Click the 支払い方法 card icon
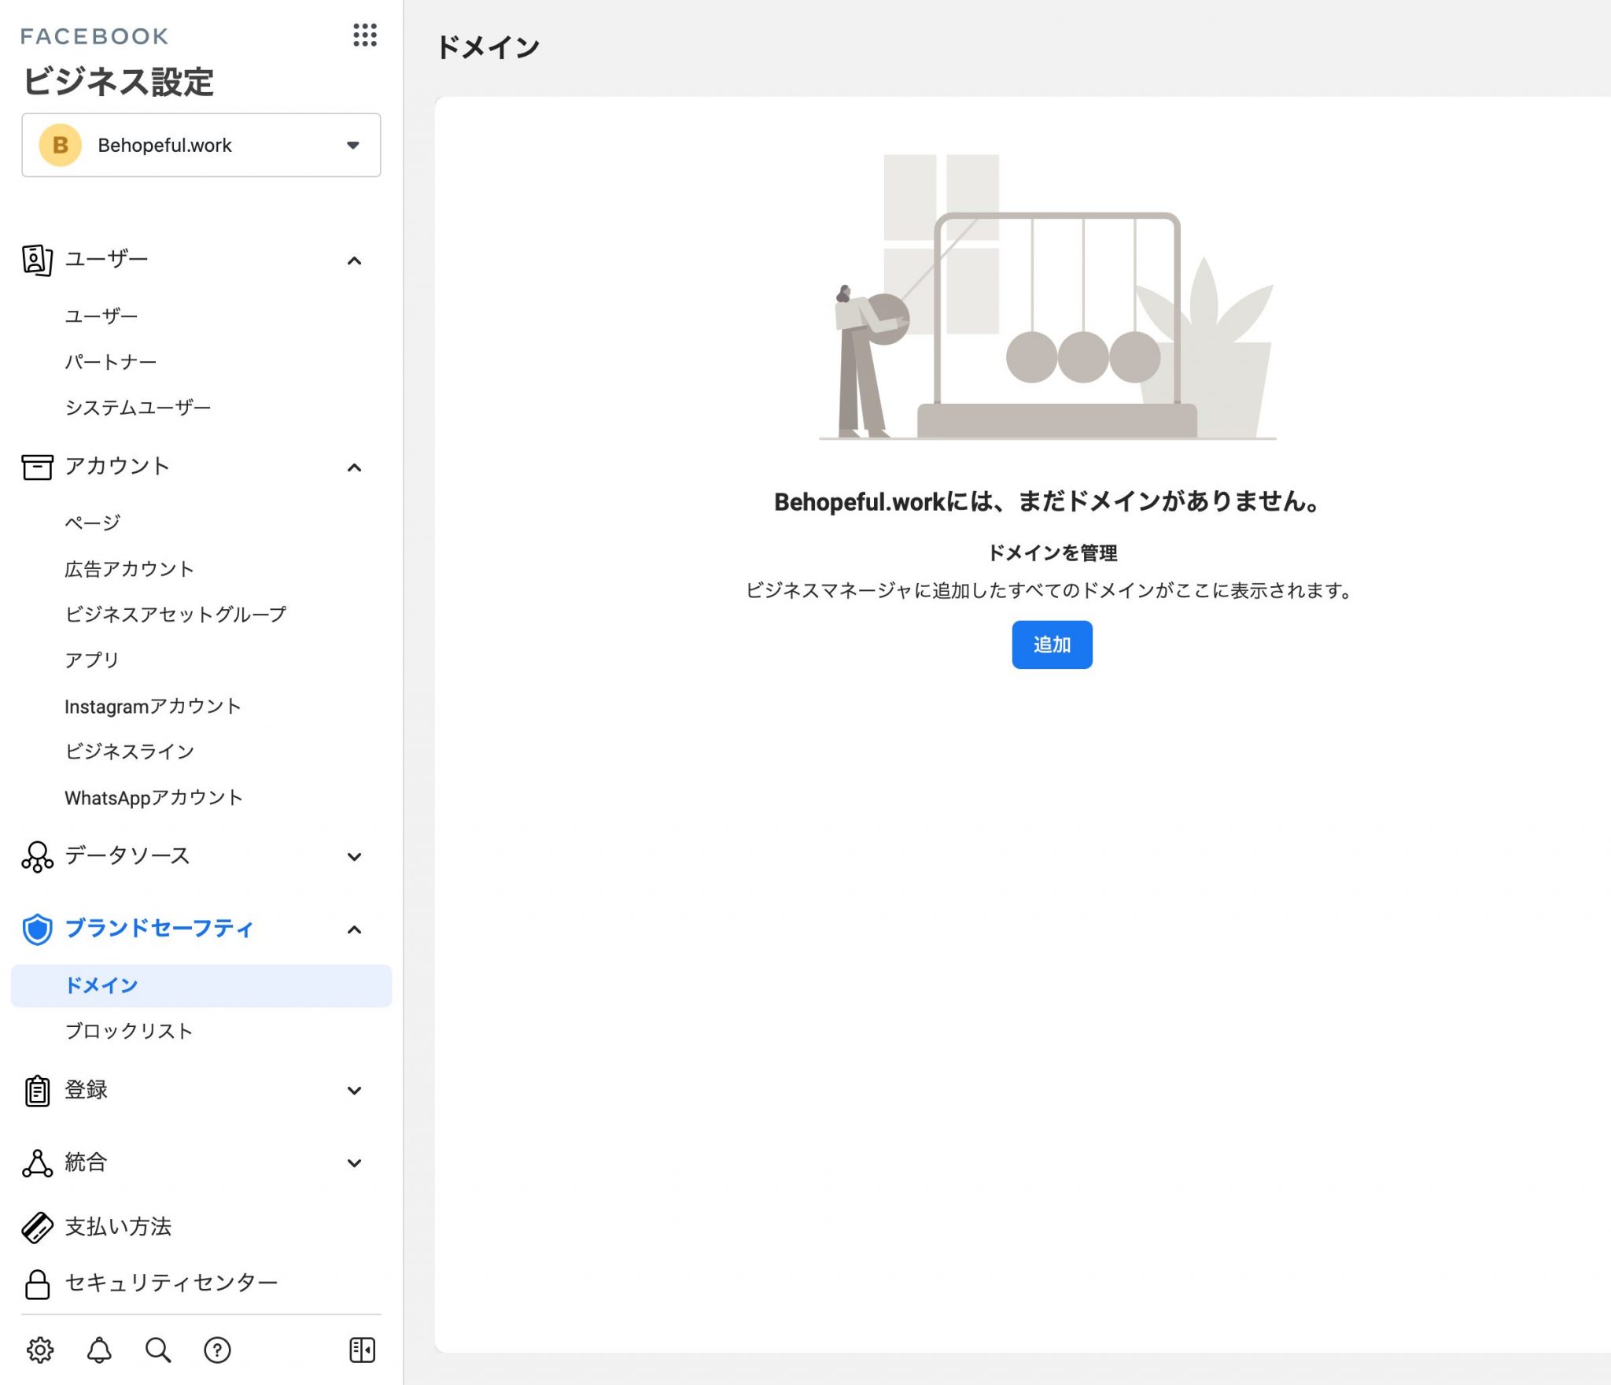Screen dimensions: 1611x1385 pyautogui.click(x=37, y=1227)
